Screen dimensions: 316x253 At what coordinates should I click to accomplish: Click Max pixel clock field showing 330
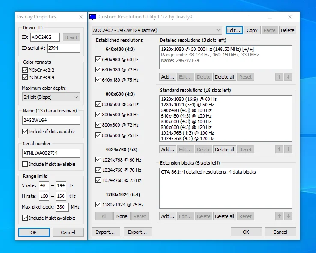62,207
